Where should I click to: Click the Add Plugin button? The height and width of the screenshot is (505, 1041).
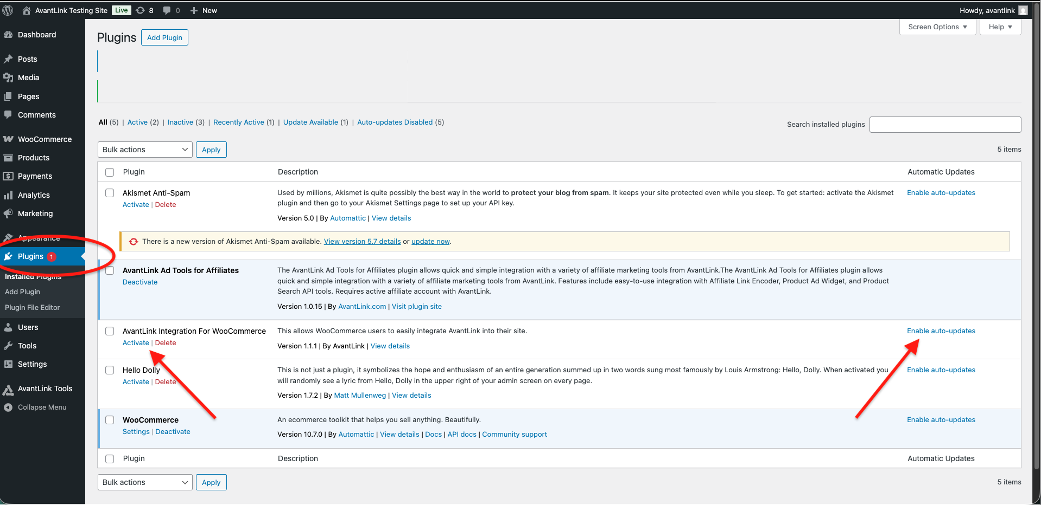pos(164,37)
